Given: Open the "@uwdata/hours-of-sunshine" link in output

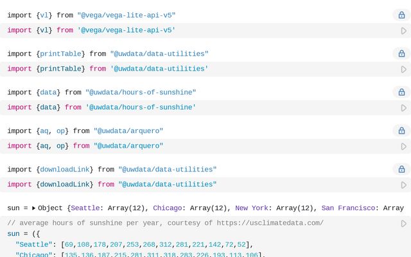Looking at the screenshot, I should click(x=141, y=93).
